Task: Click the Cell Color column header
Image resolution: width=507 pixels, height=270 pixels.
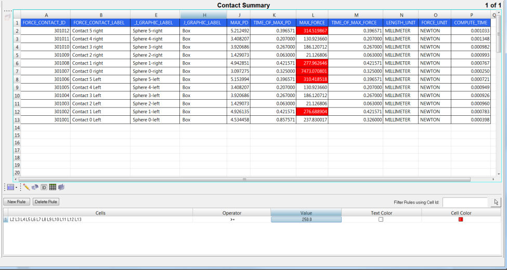Action: 461,213
